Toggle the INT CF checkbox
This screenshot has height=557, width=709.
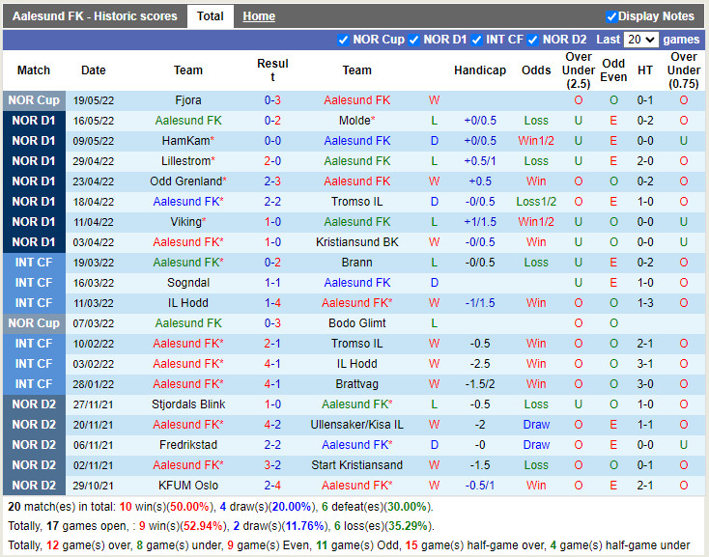pos(476,40)
